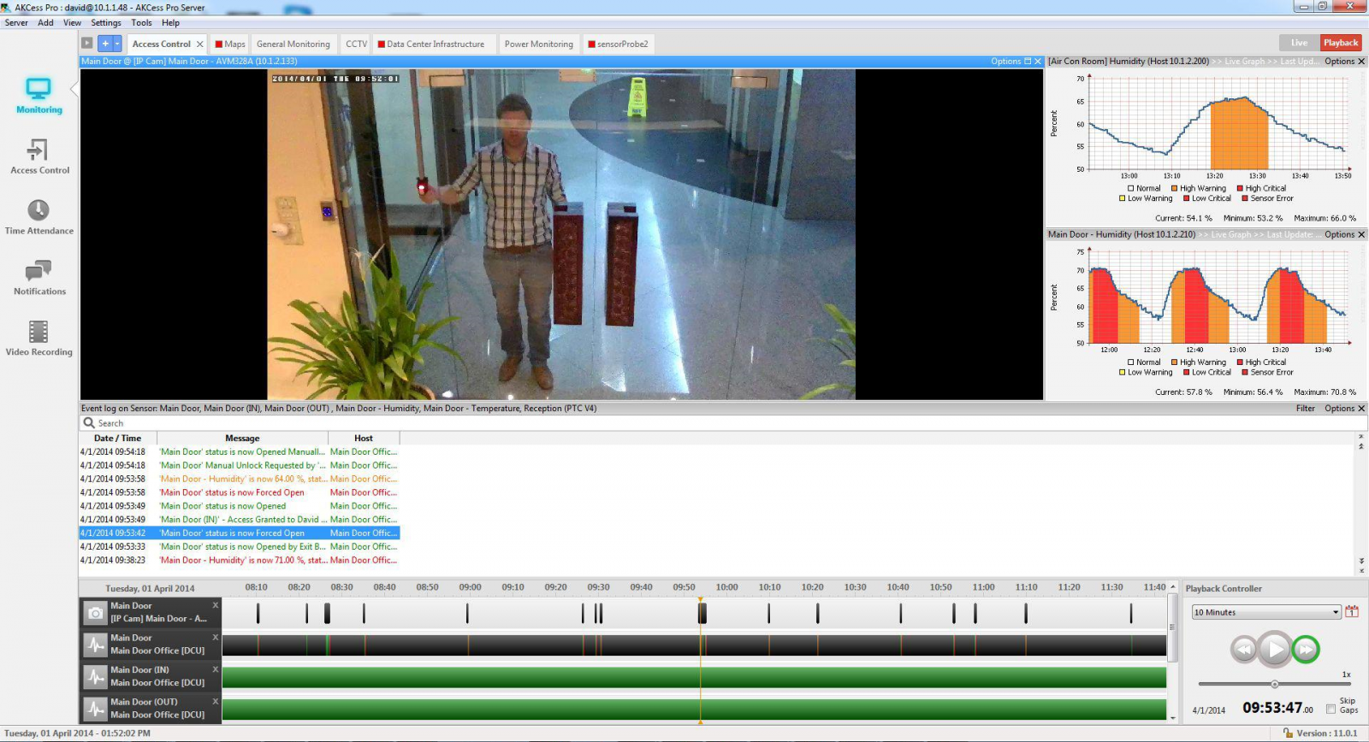
Task: Switch to Playback mode
Action: pos(1340,43)
